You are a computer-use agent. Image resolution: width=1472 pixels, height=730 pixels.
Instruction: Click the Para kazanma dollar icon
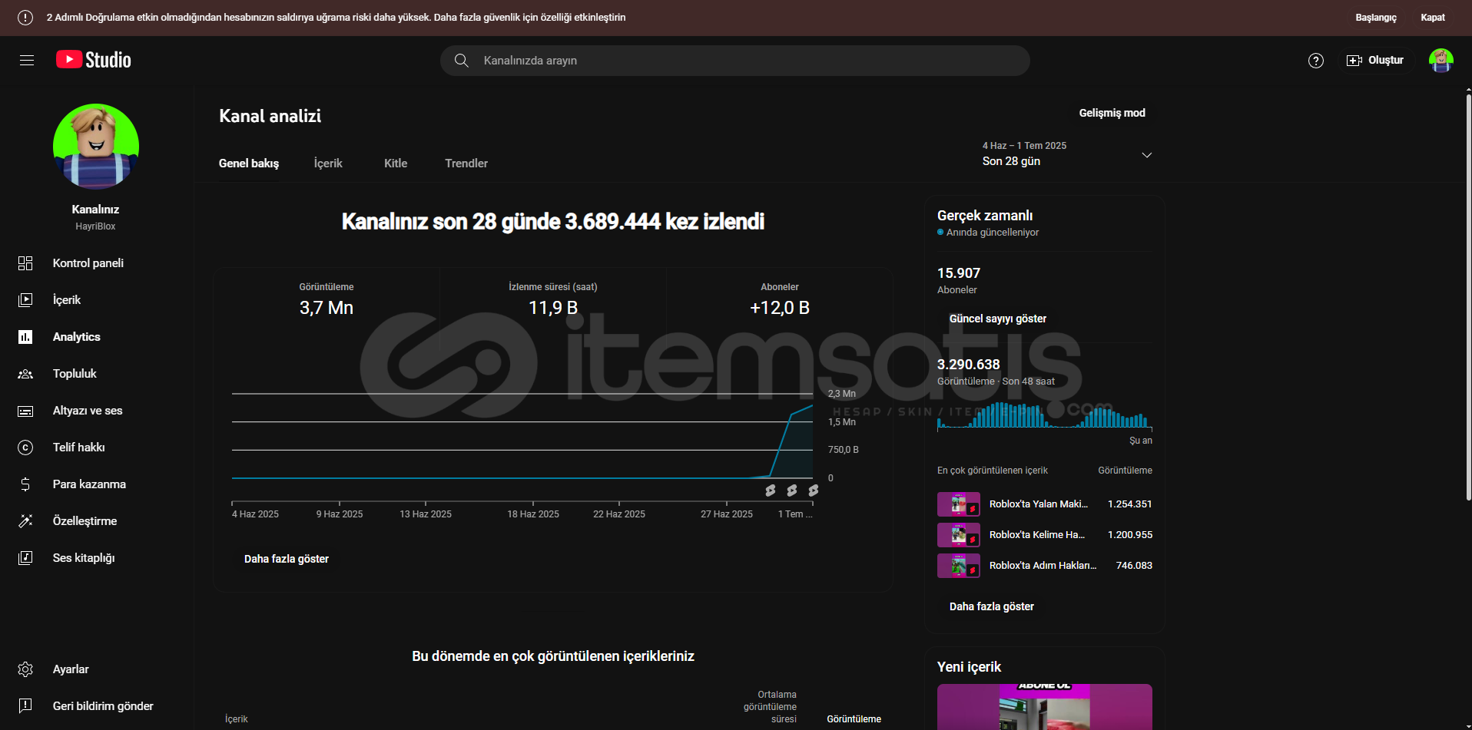25,484
